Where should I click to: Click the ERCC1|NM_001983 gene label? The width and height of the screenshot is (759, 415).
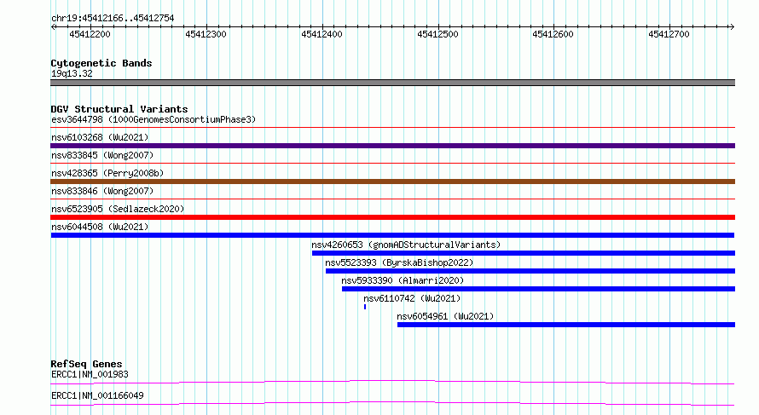coord(90,374)
